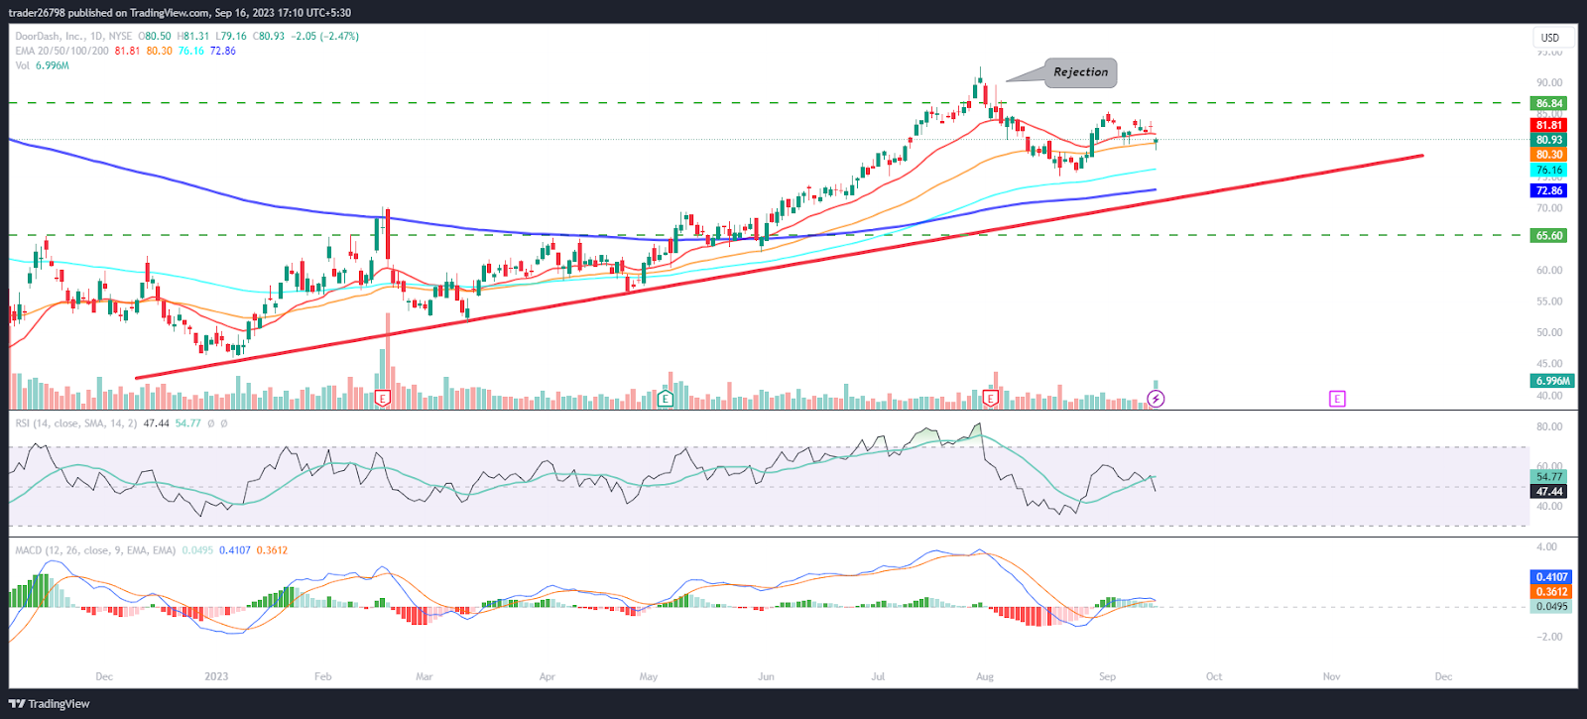This screenshot has width=1587, height=719.
Task: Click the Aug label on the time axis
Action: (x=985, y=677)
